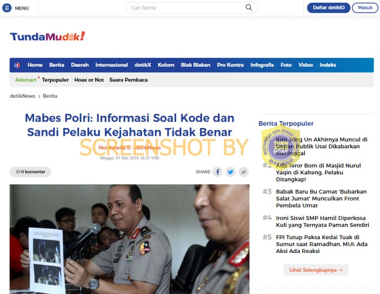Open the hamburger MENU icon

(x=7, y=8)
